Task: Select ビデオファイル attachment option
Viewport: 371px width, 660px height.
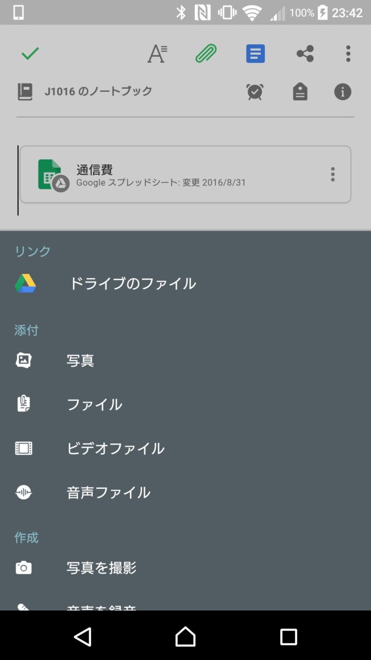Action: (115, 449)
